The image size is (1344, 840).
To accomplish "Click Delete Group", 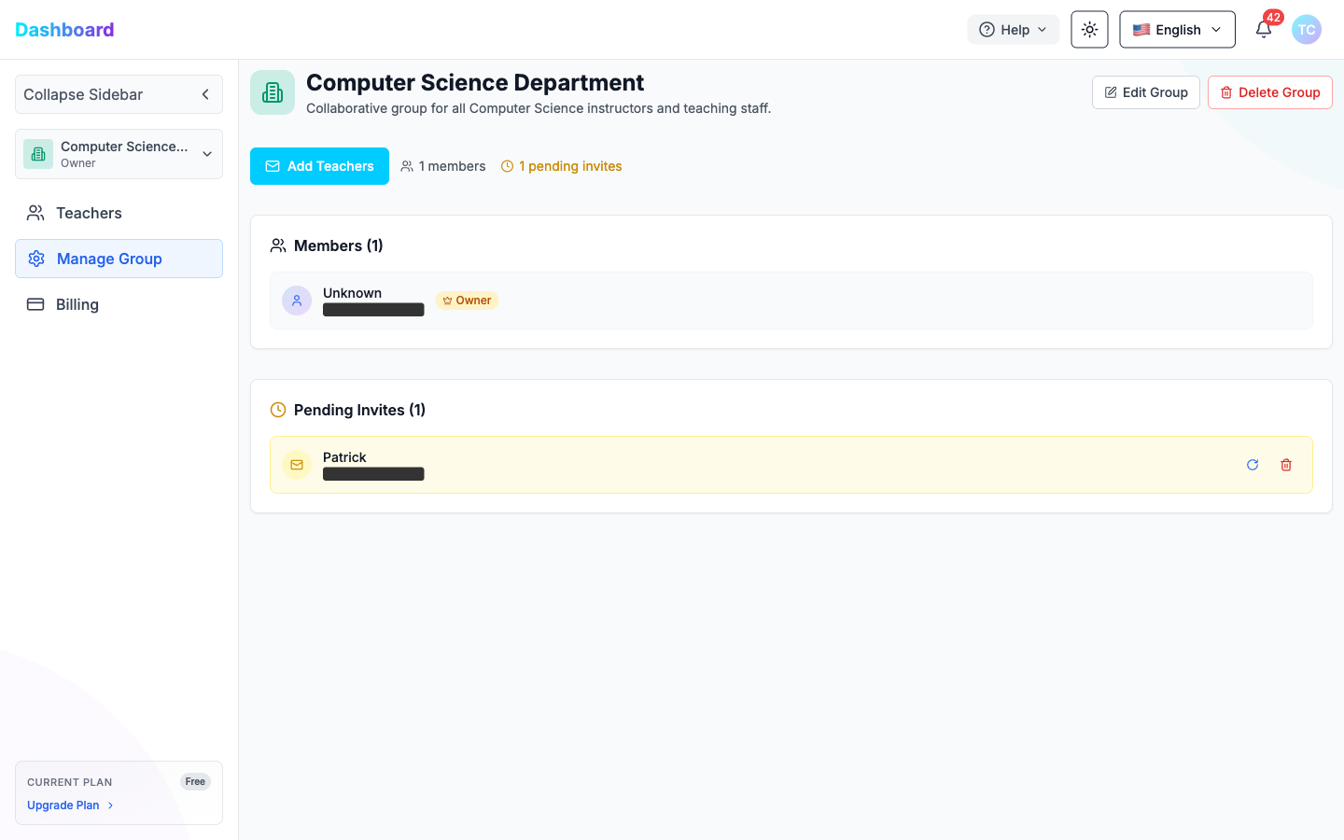I will [x=1269, y=91].
